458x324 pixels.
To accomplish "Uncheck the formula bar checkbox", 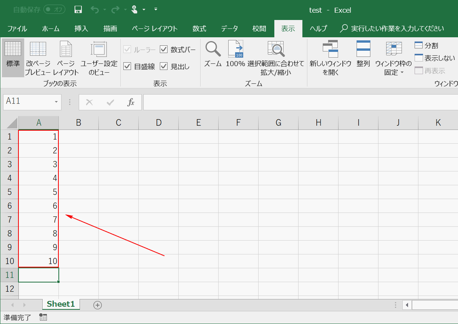I will coord(164,49).
